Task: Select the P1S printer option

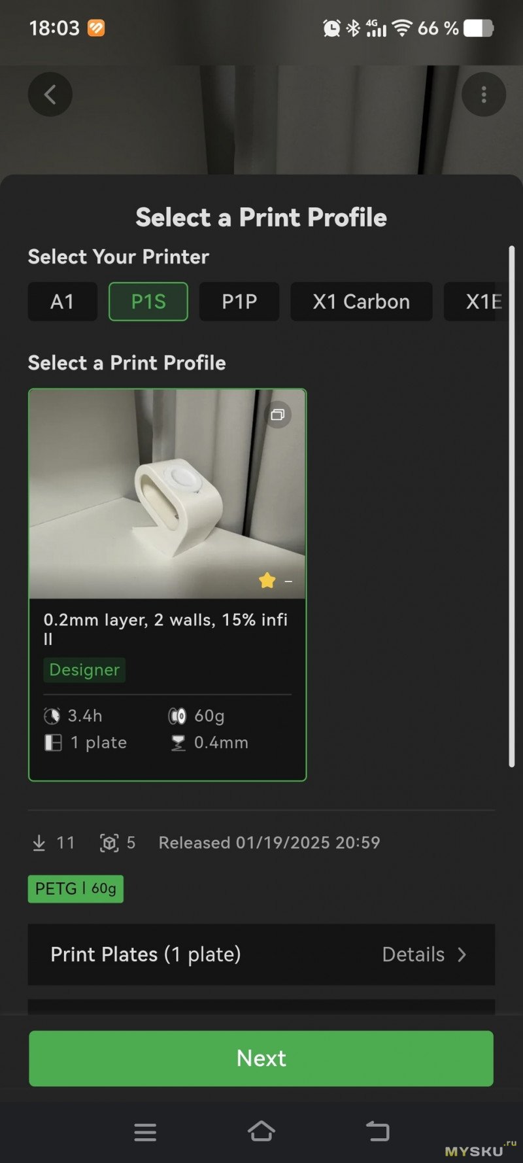Action: tap(148, 302)
